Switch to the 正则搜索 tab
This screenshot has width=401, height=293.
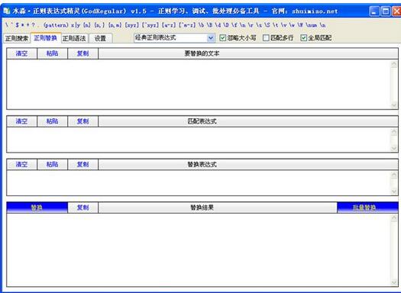16,38
